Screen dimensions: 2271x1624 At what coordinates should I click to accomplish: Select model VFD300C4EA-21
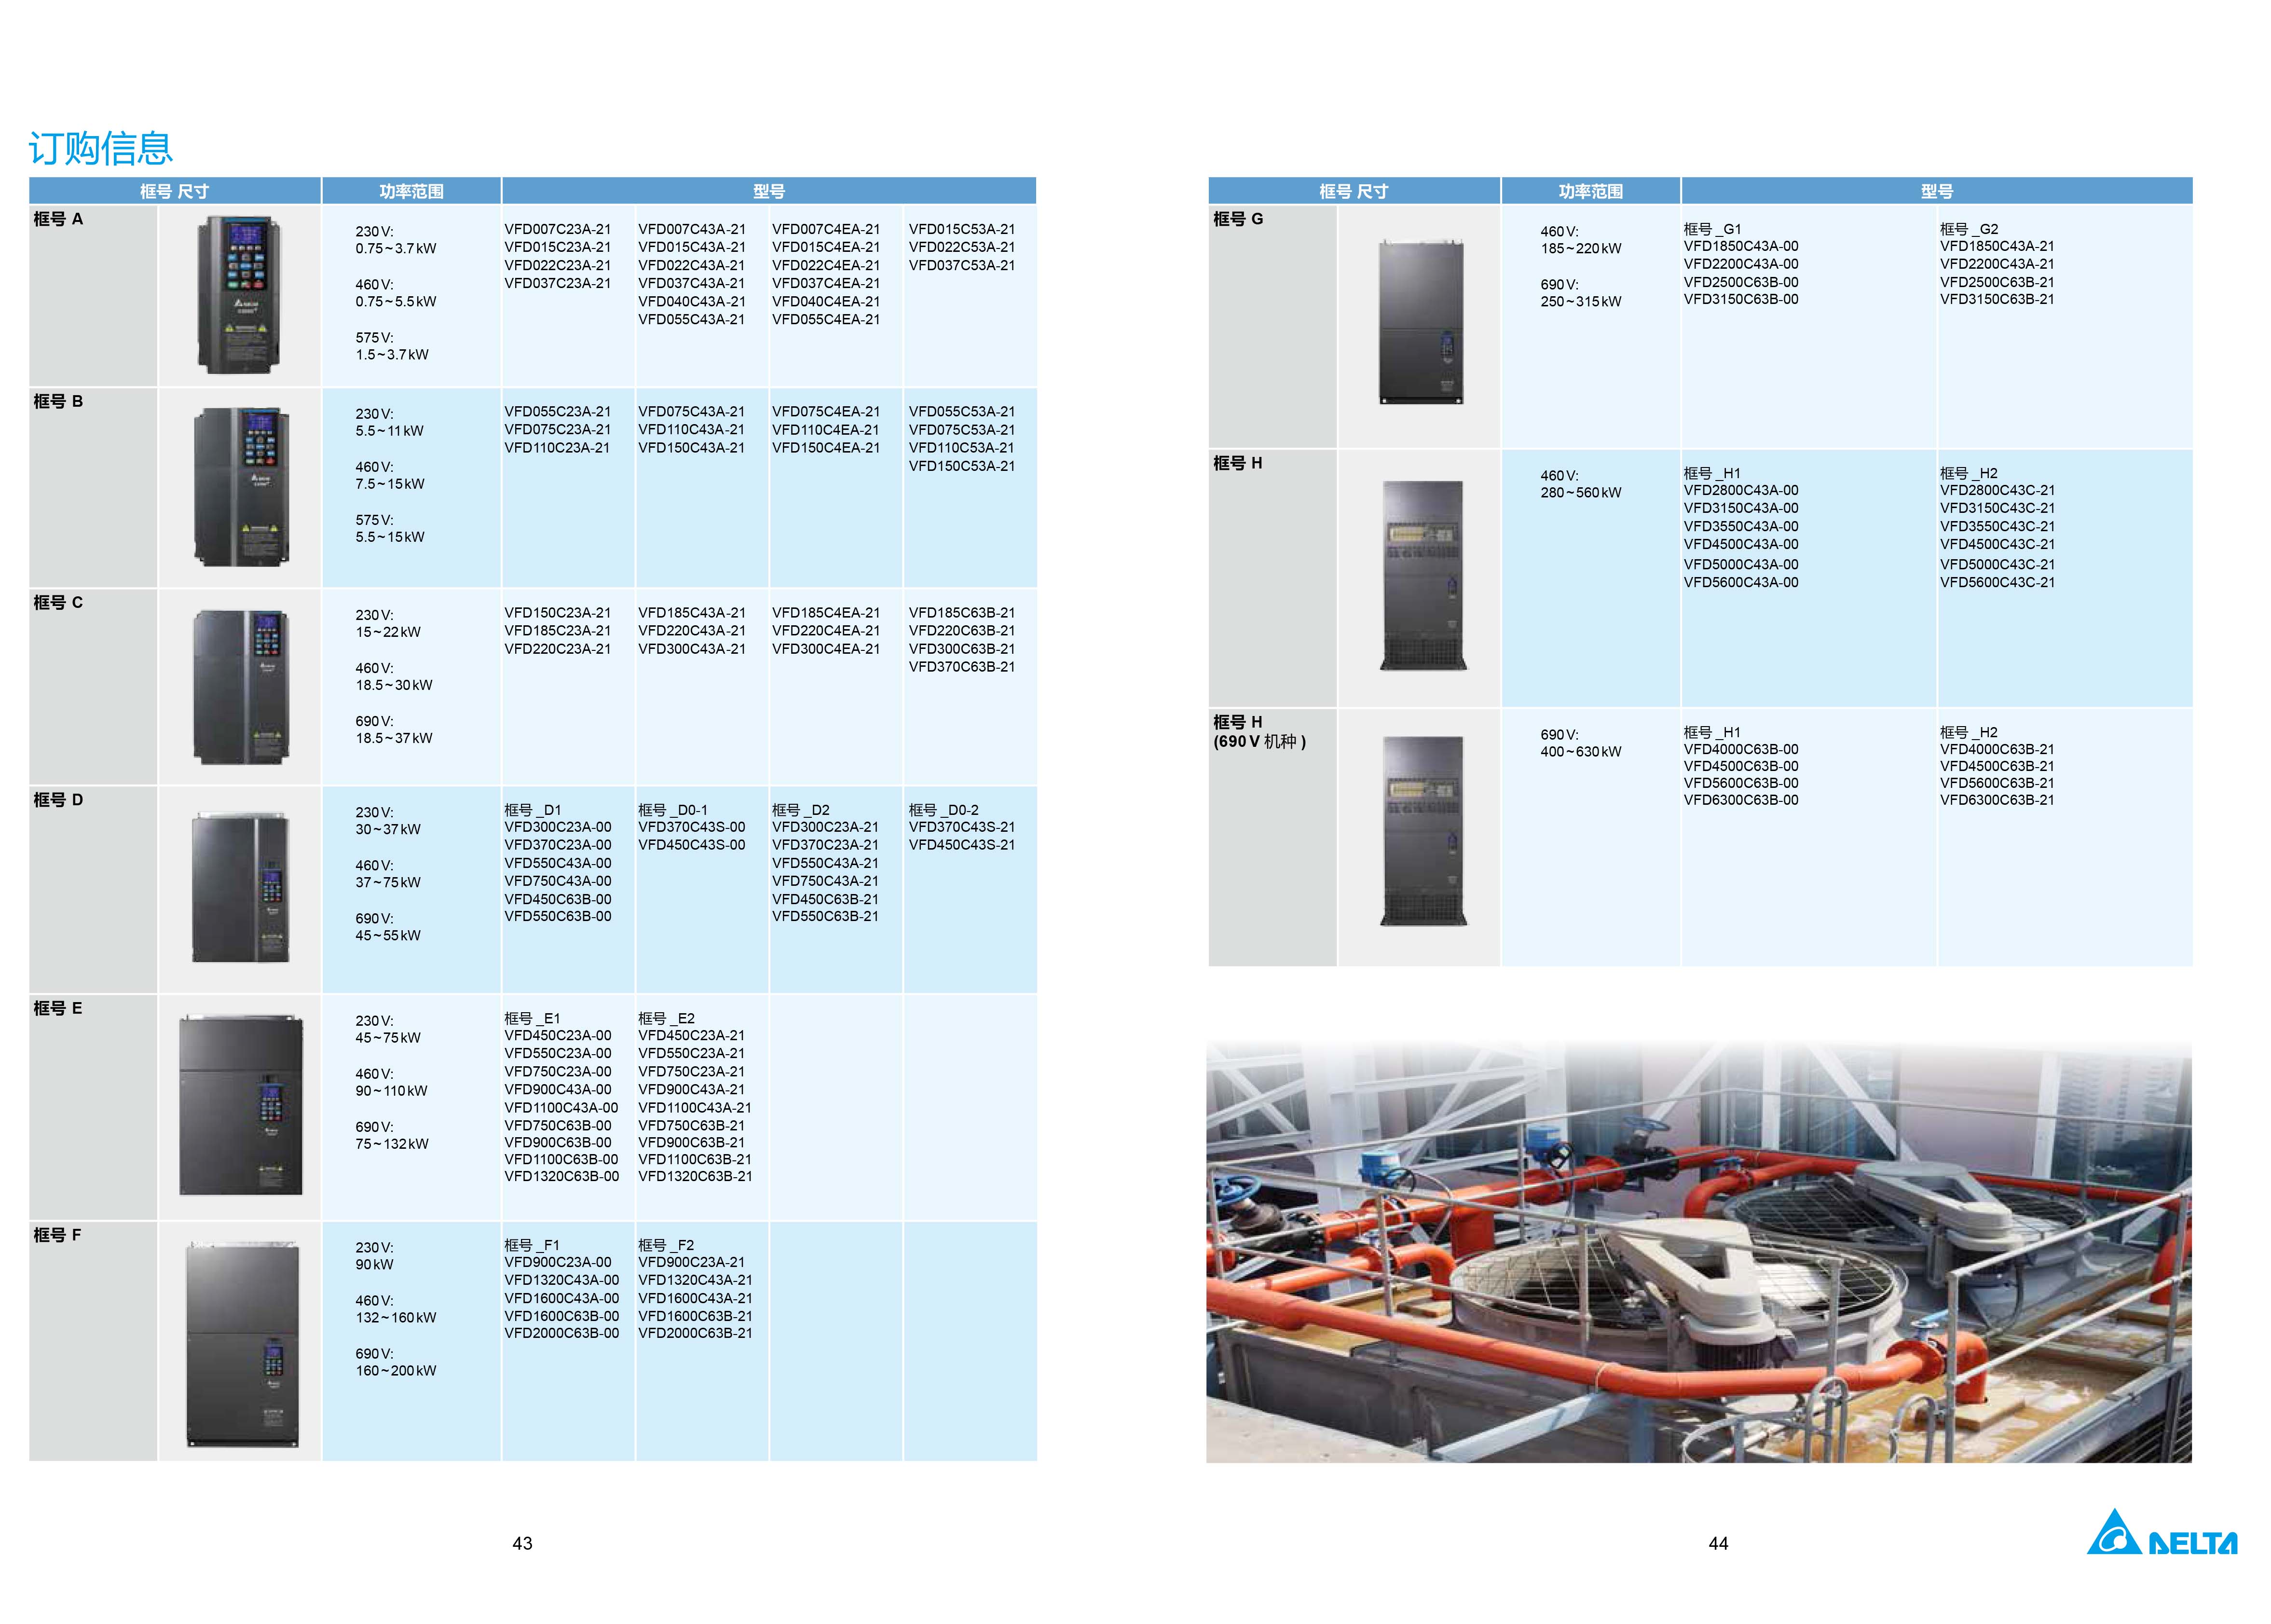point(826,649)
